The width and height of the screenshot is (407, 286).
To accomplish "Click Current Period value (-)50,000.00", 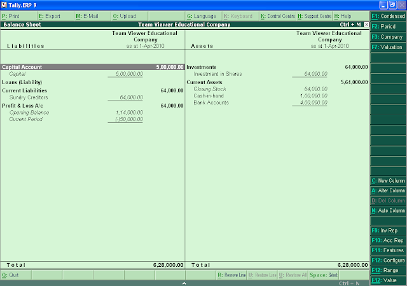I will click(x=129, y=119).
